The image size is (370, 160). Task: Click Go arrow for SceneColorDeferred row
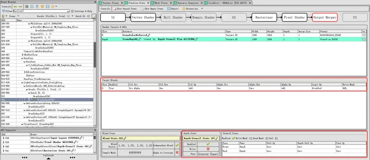364,35
